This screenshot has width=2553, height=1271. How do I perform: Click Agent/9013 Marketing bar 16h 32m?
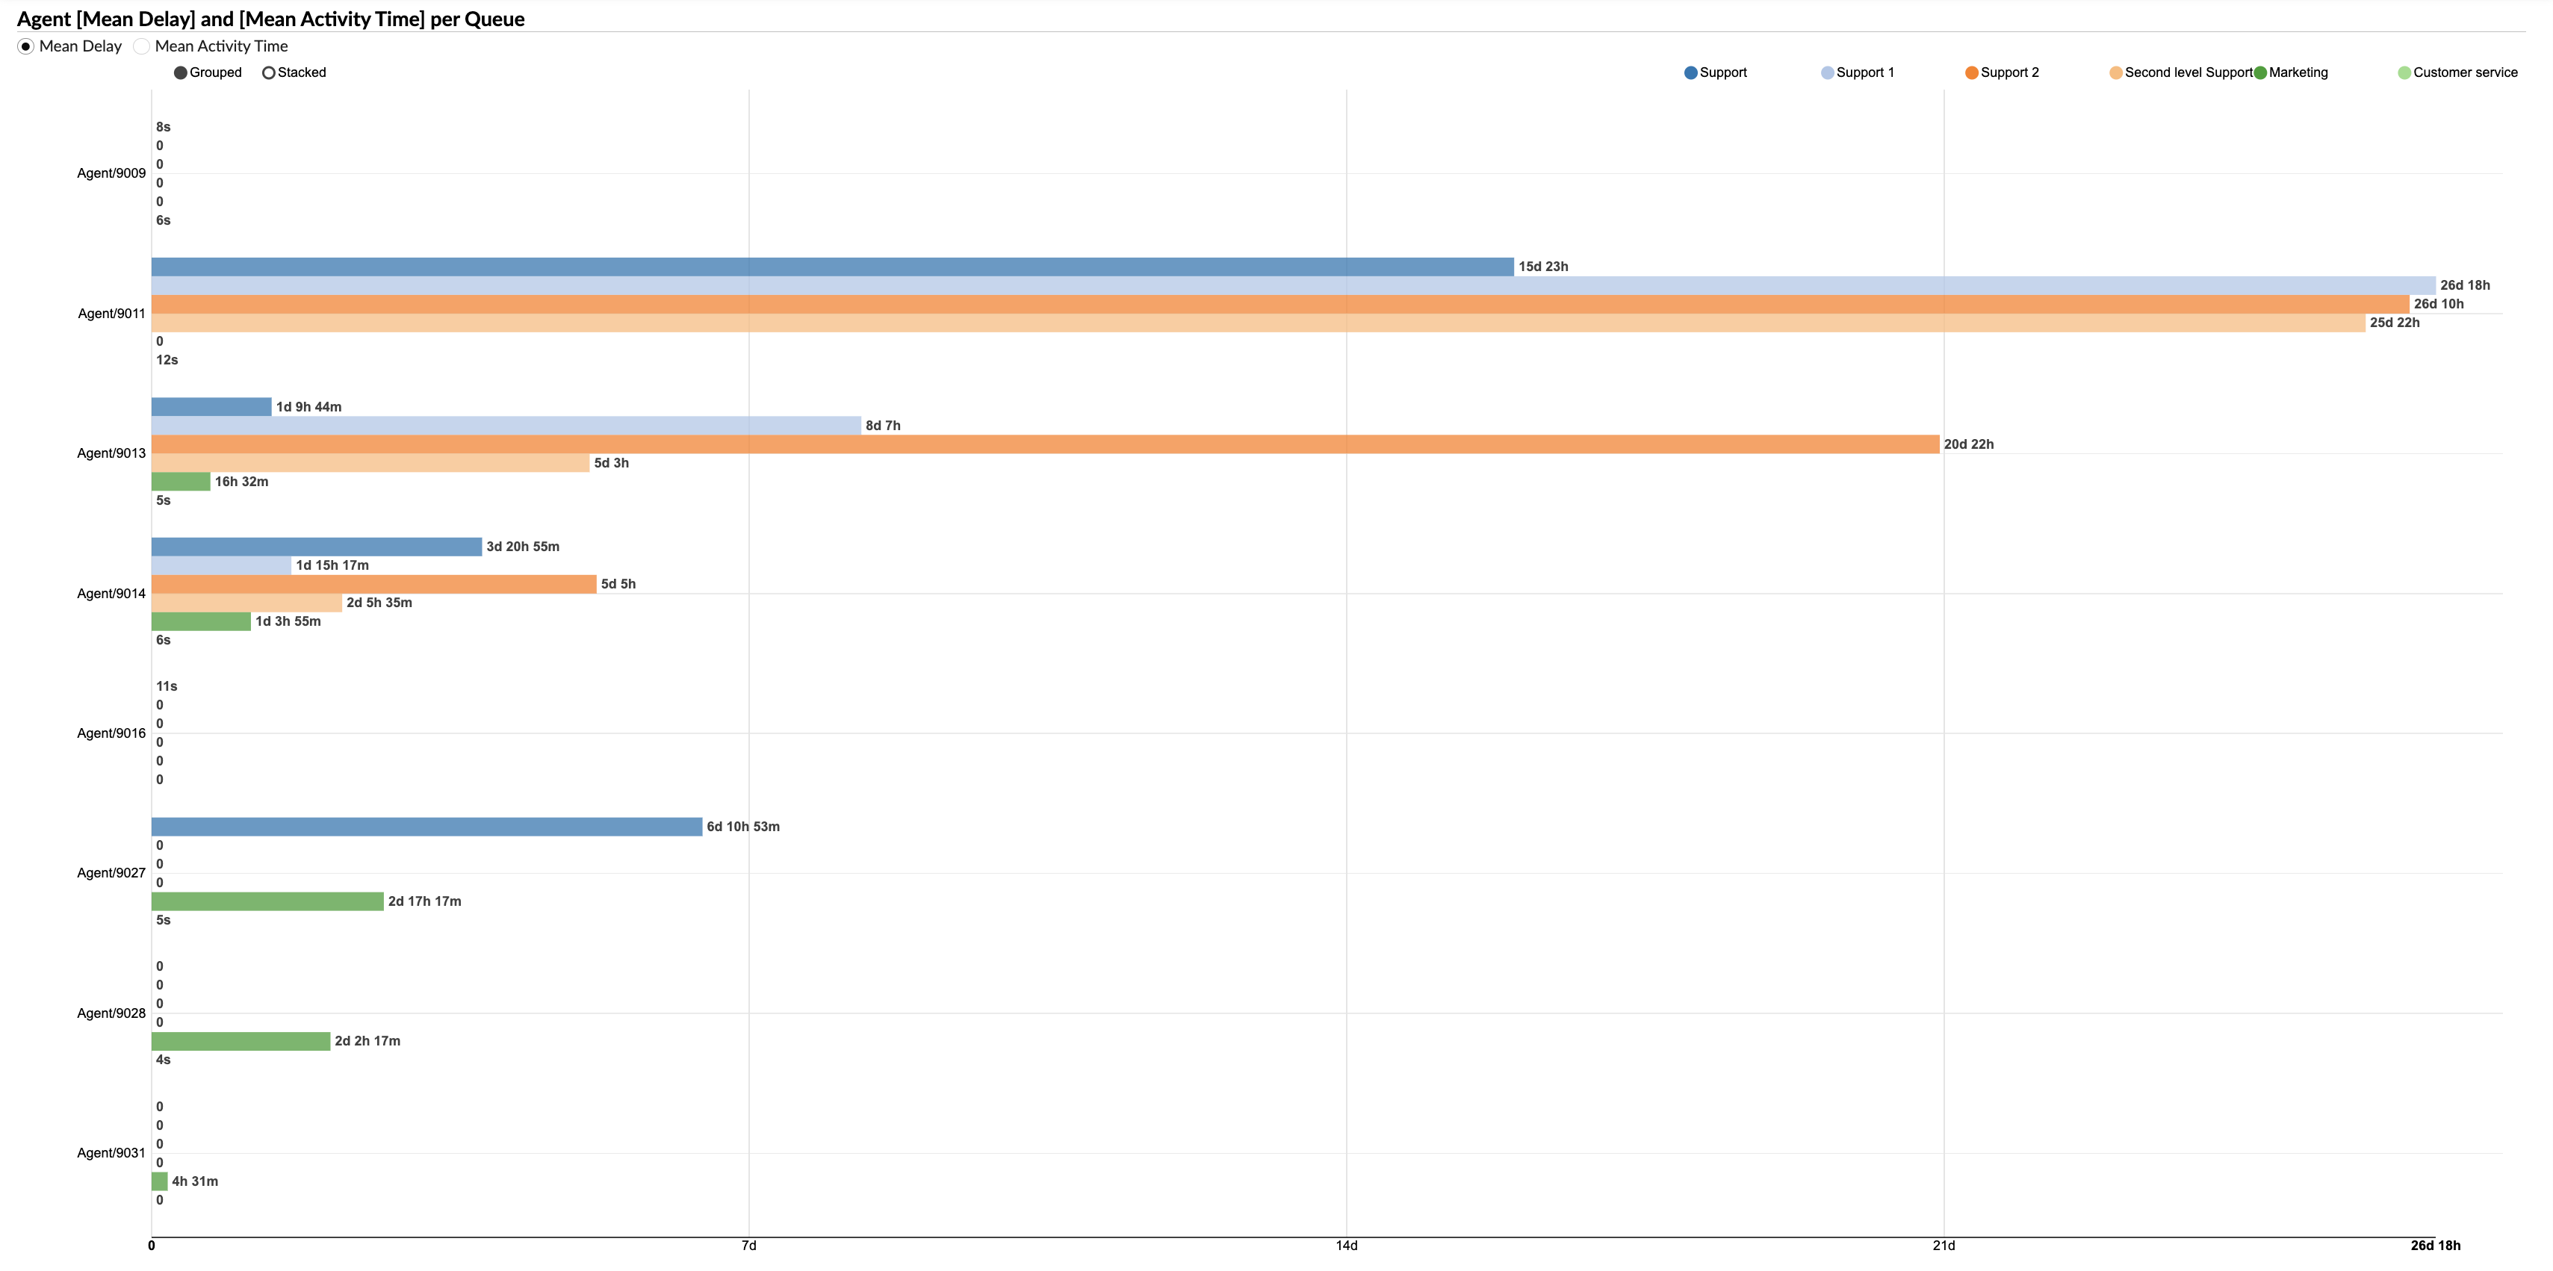pyautogui.click(x=182, y=482)
